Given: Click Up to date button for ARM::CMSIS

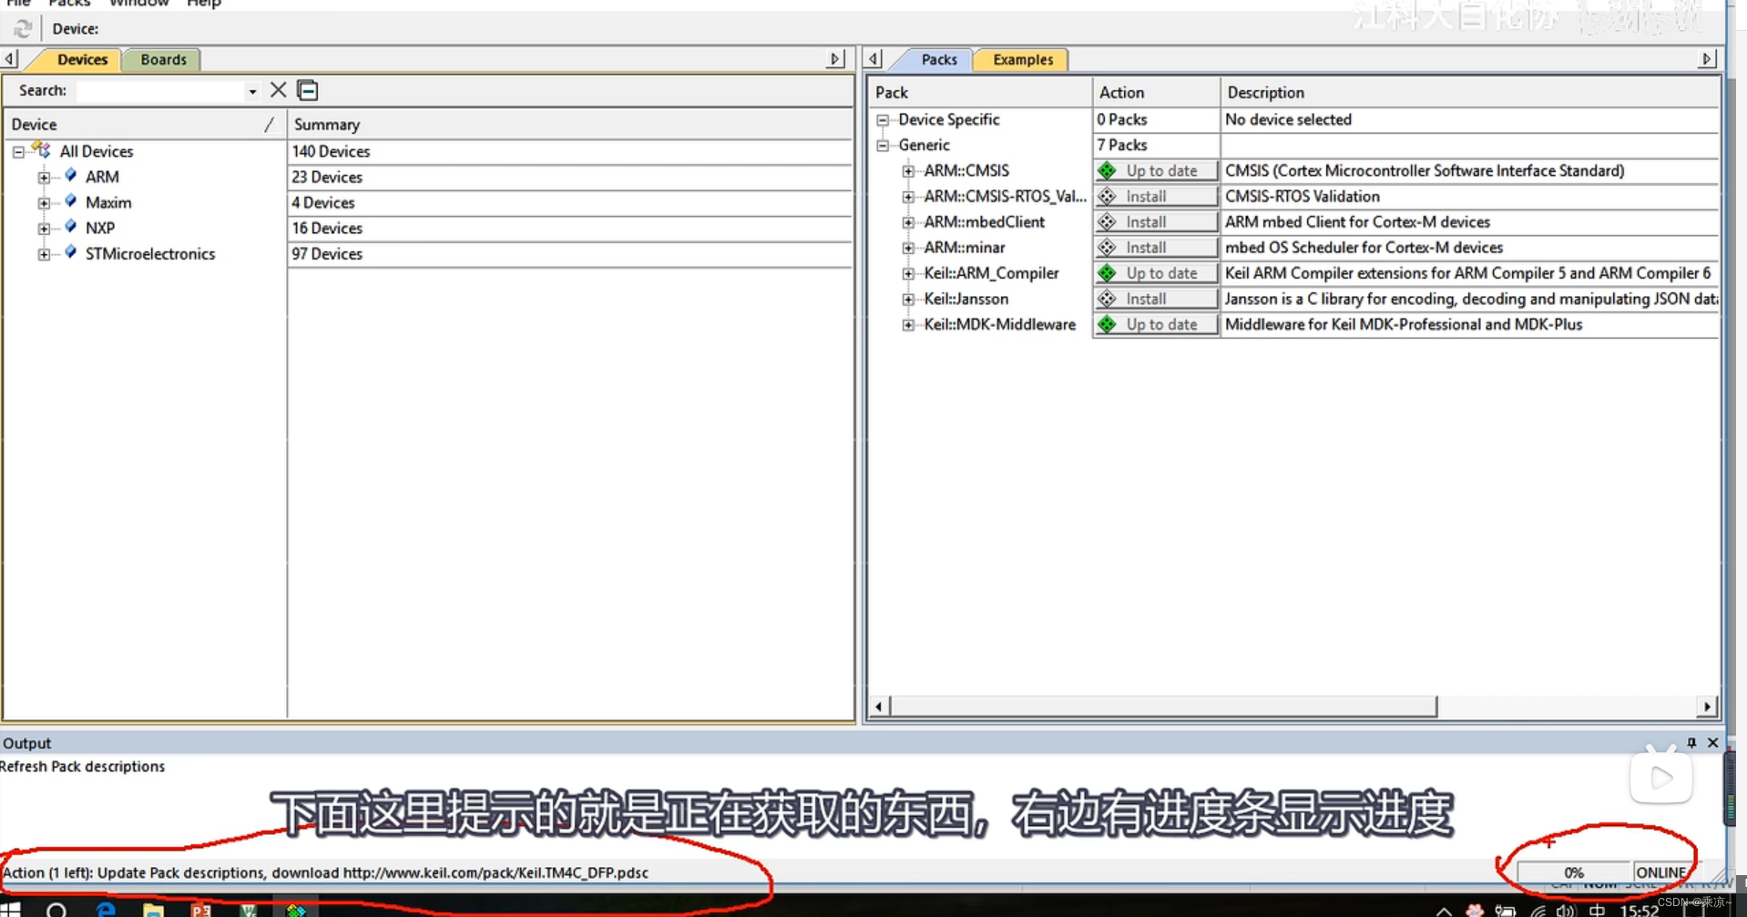Looking at the screenshot, I should [x=1155, y=170].
